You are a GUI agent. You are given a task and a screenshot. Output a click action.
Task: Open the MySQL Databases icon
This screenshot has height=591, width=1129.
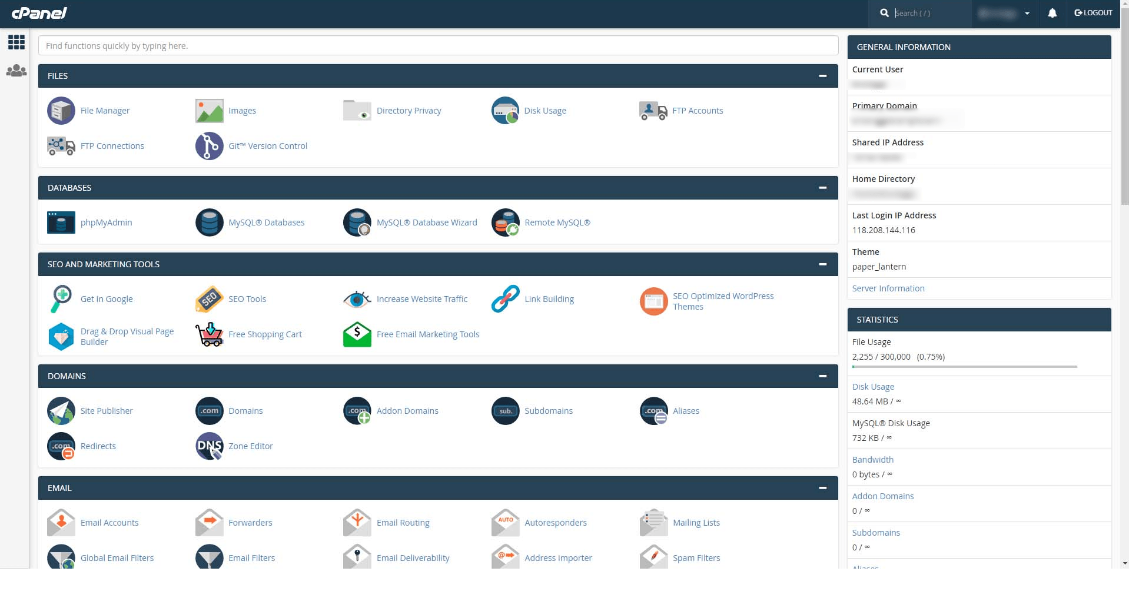210,223
